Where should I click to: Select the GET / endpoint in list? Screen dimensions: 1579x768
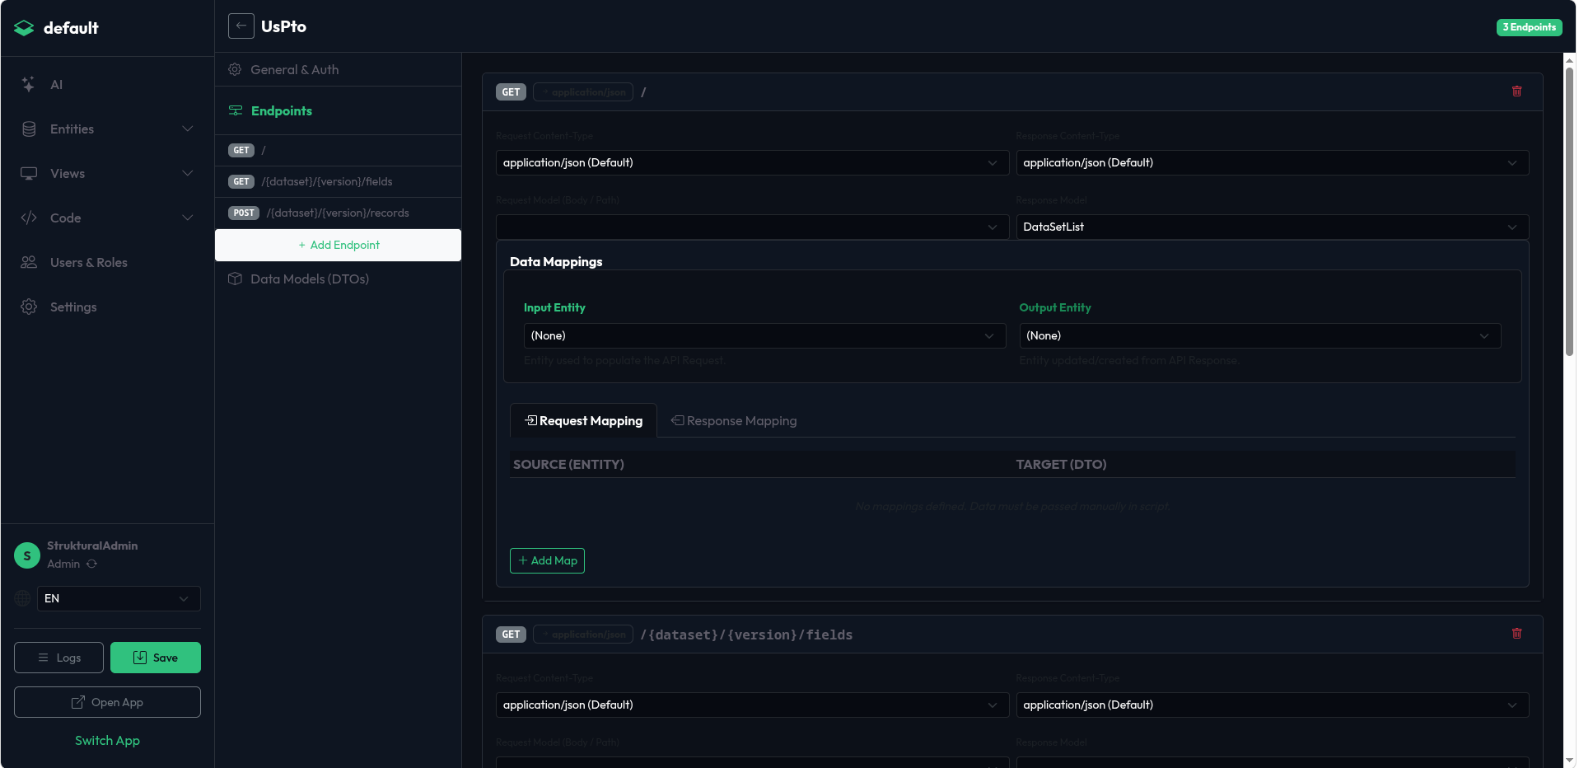338,150
